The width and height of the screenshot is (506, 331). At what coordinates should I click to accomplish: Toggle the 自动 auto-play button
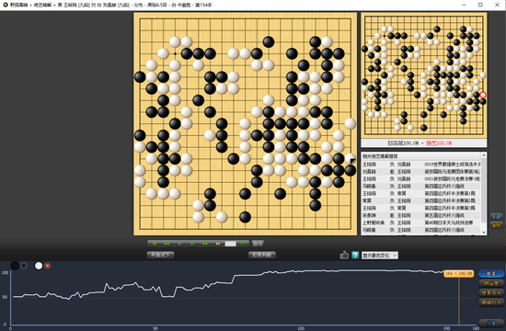click(x=258, y=244)
